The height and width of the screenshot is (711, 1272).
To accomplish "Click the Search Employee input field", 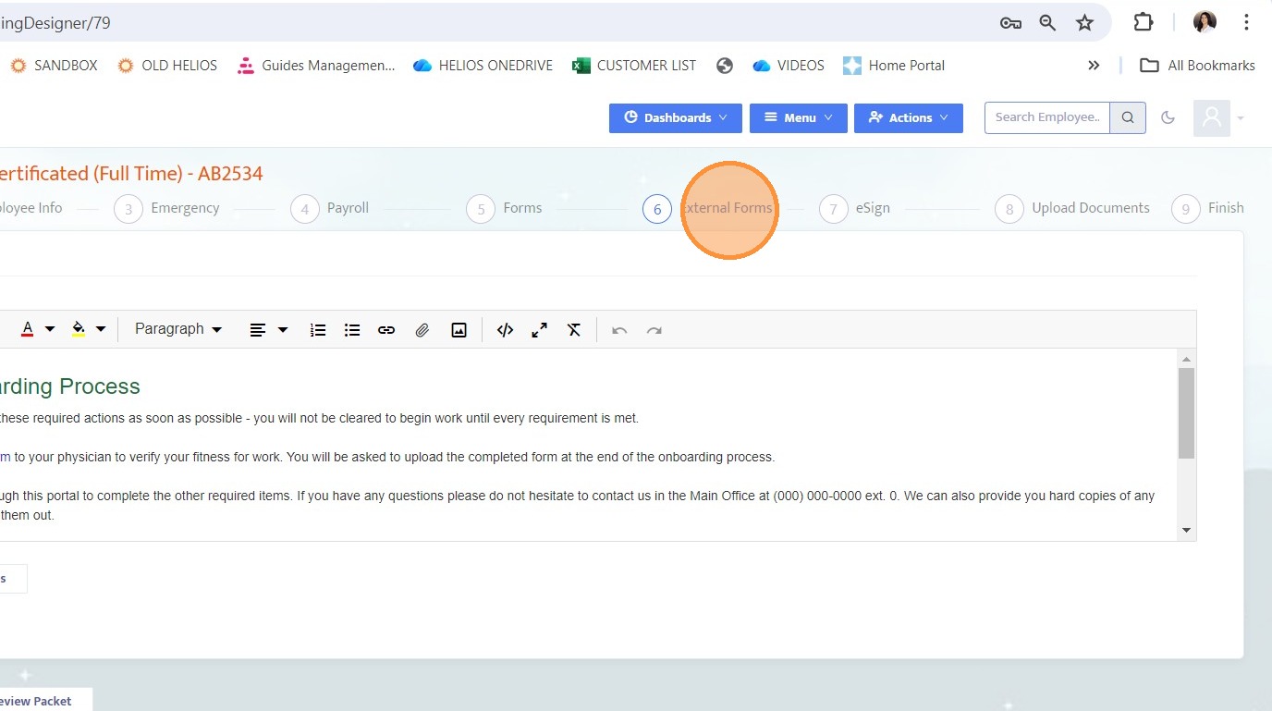I will (1047, 117).
